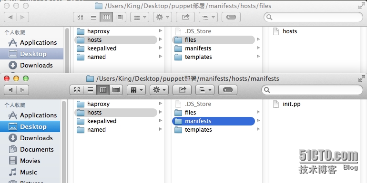367x183 pixels.
Task: Select highlighted manifests folder in front window
Action: (x=214, y=121)
